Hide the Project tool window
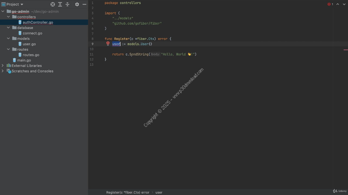The image size is (348, 195). [x=85, y=4]
